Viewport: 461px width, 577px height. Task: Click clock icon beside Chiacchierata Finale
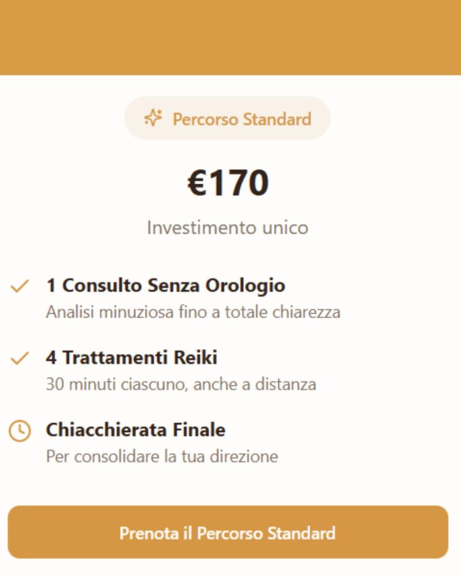pos(20,431)
